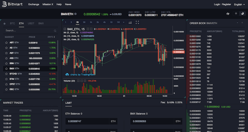The height and width of the screenshot is (132, 248).
Task: Switch to the ETH market tab
Action: coord(21,24)
